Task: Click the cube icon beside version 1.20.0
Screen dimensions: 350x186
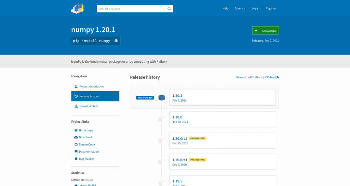Action: tap(162, 119)
